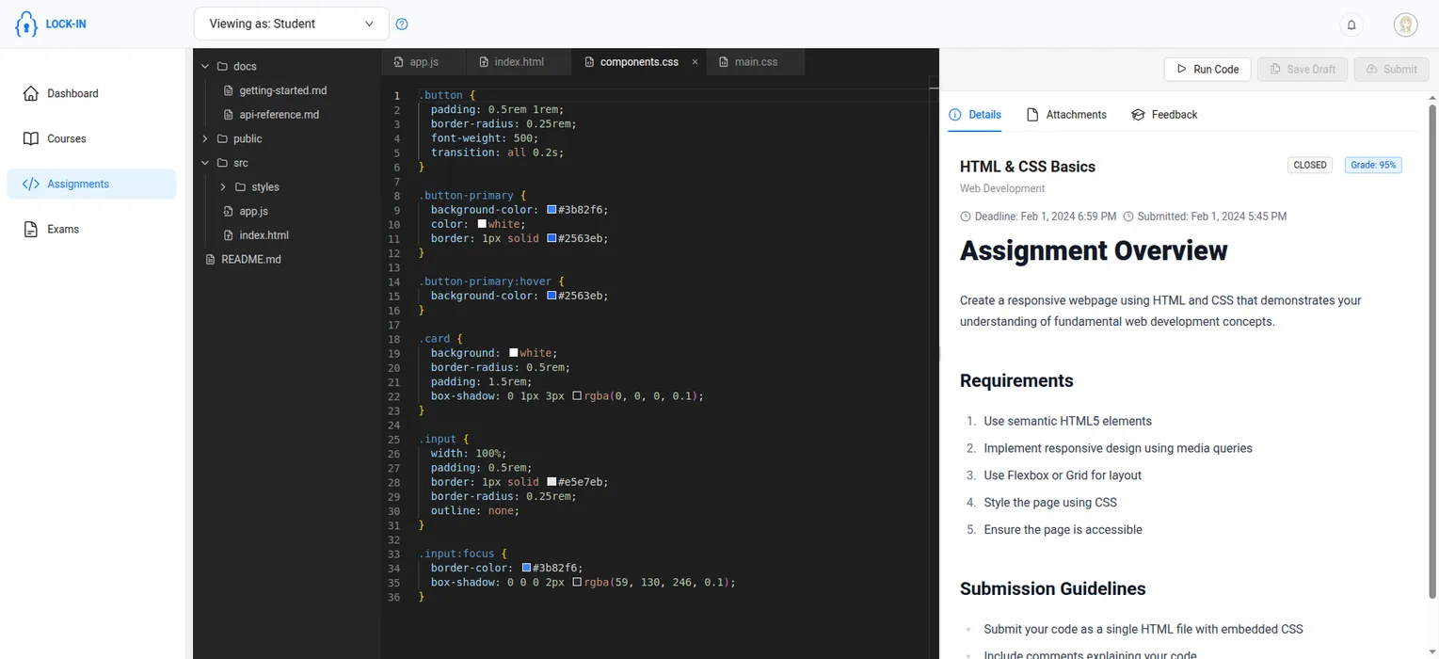The image size is (1439, 659).
Task: Switch to the main.css tab
Action: 755,62
